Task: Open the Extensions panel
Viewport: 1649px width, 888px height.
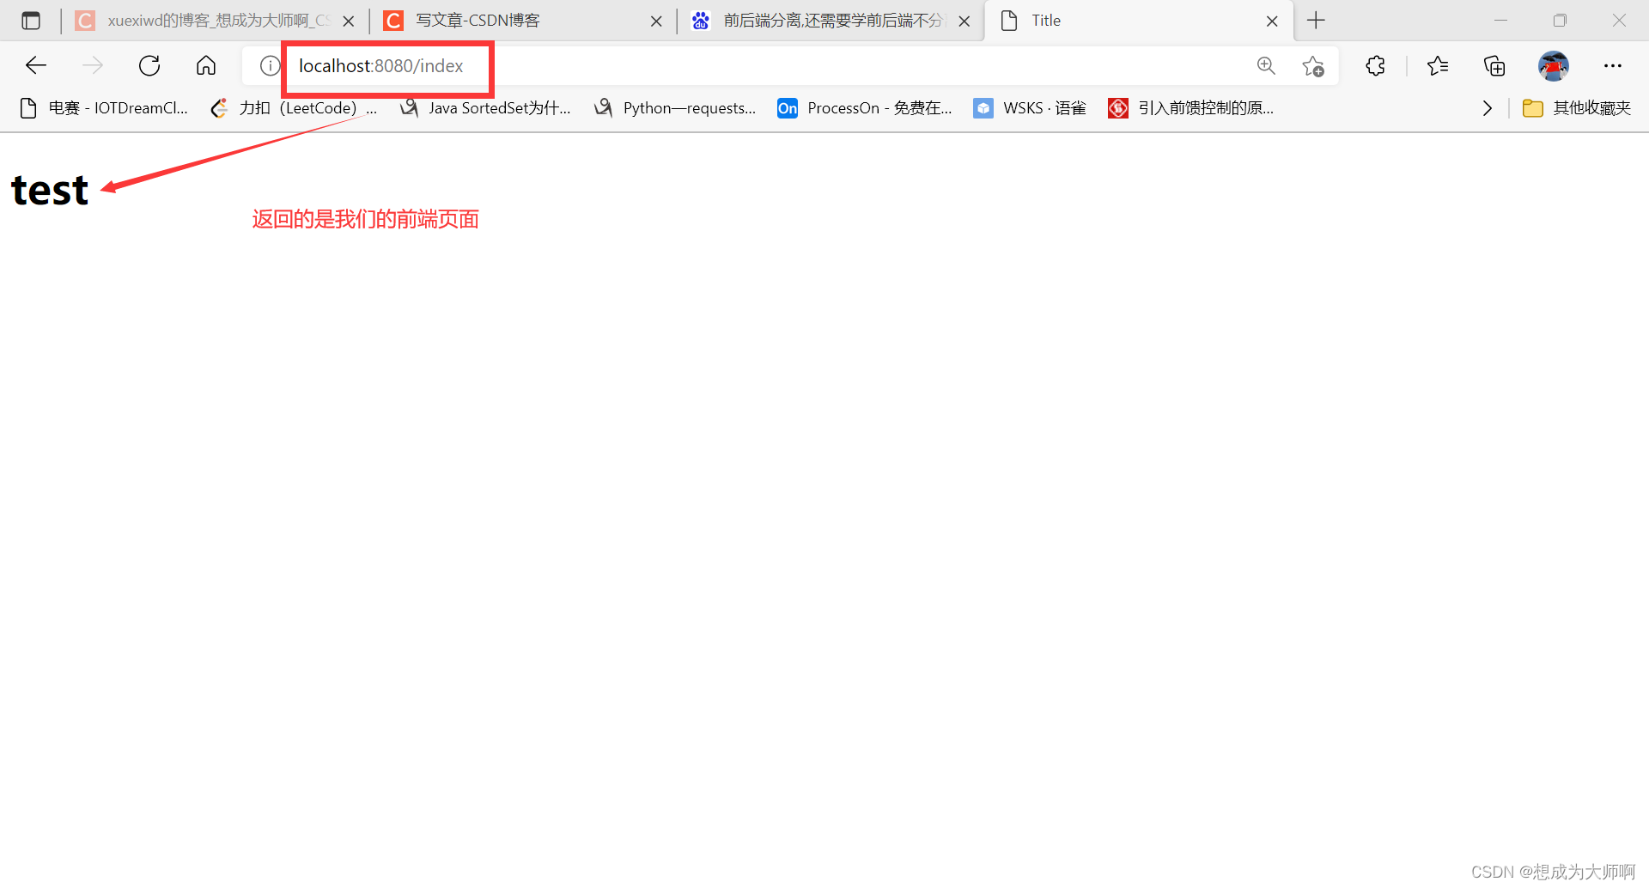Action: [x=1375, y=65]
